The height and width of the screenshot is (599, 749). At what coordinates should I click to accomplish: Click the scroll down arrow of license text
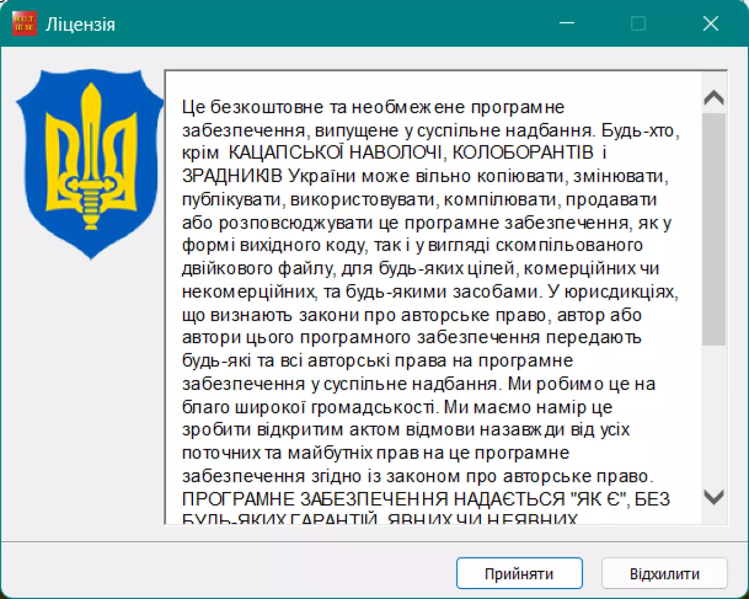click(x=714, y=497)
